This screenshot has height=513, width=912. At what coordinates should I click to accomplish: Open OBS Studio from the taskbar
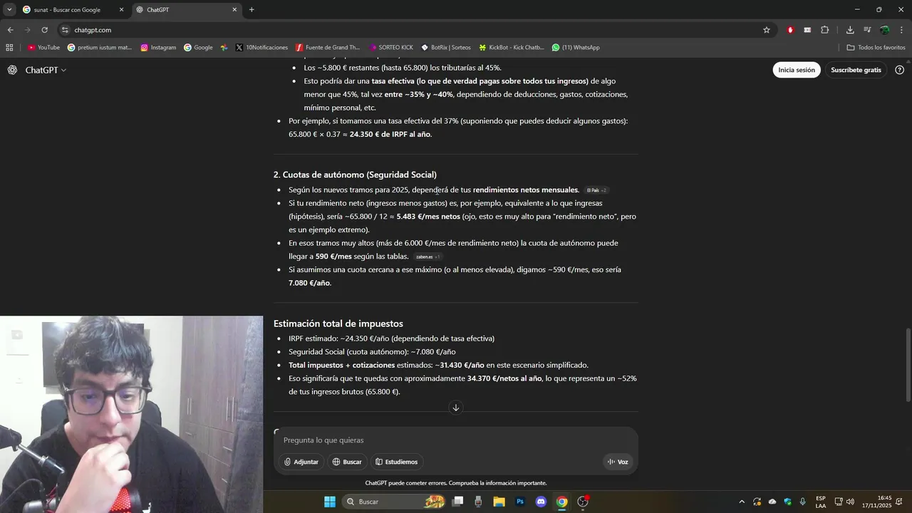[x=583, y=502]
